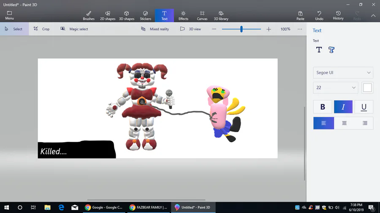
Task: Choose the 3D text option
Action: point(331,50)
